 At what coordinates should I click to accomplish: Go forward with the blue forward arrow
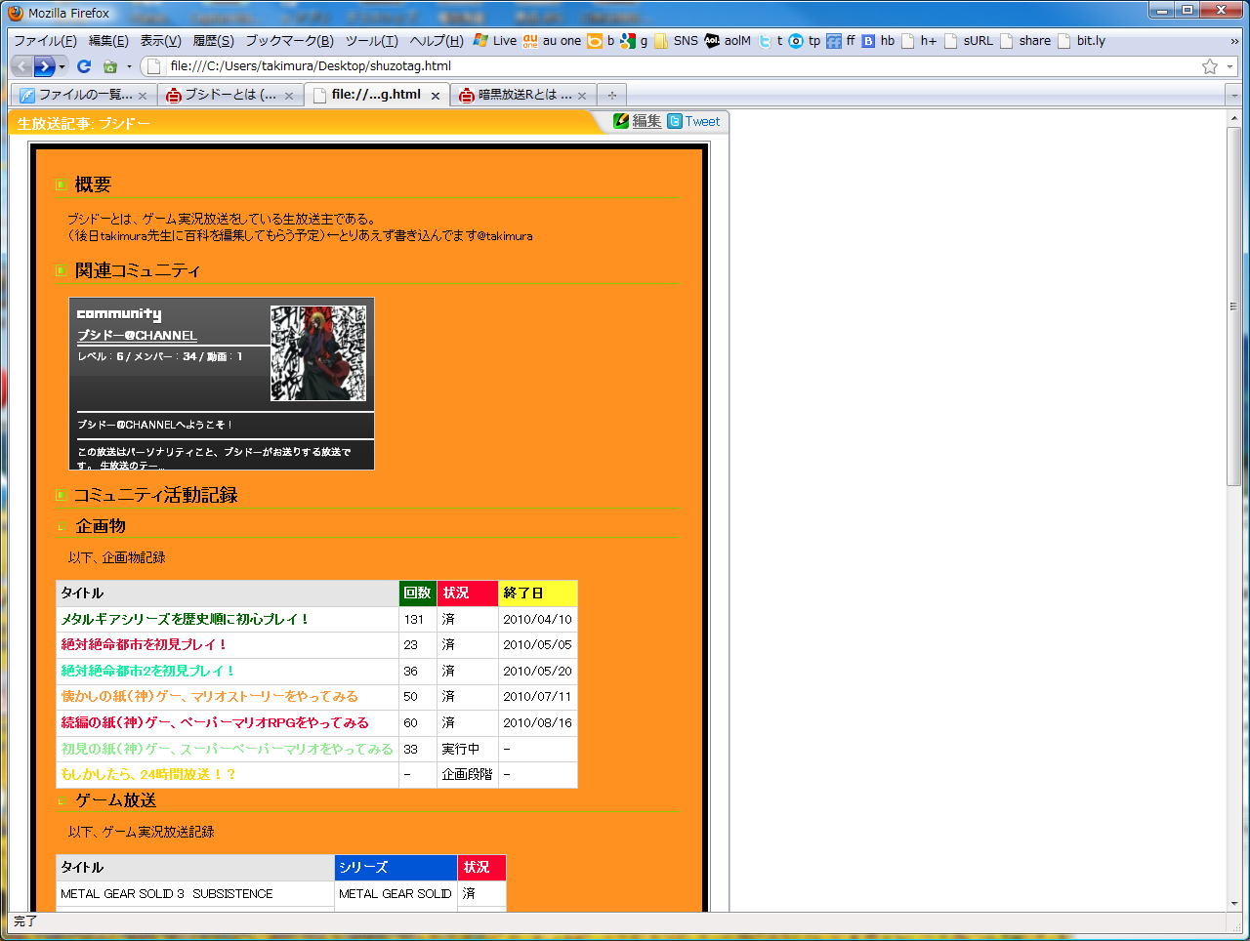tap(44, 66)
